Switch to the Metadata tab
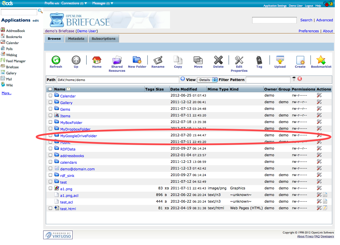The image size is (340, 245). coord(76,39)
